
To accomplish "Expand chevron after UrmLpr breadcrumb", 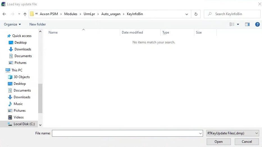I will click(98, 14).
